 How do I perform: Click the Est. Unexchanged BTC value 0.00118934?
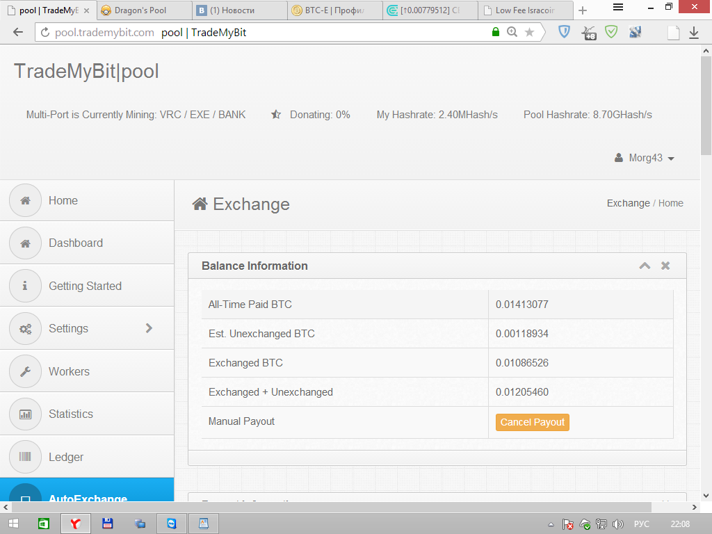click(x=521, y=333)
